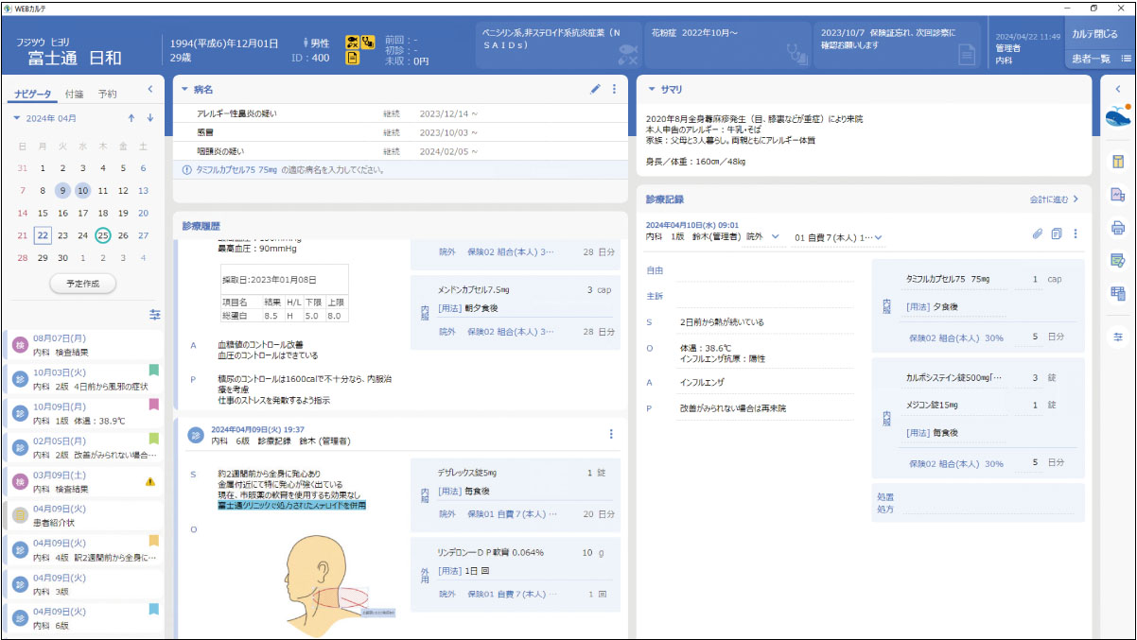This screenshot has width=1137, height=640.
Task: Click the 予定作成 button
Action: 82,283
